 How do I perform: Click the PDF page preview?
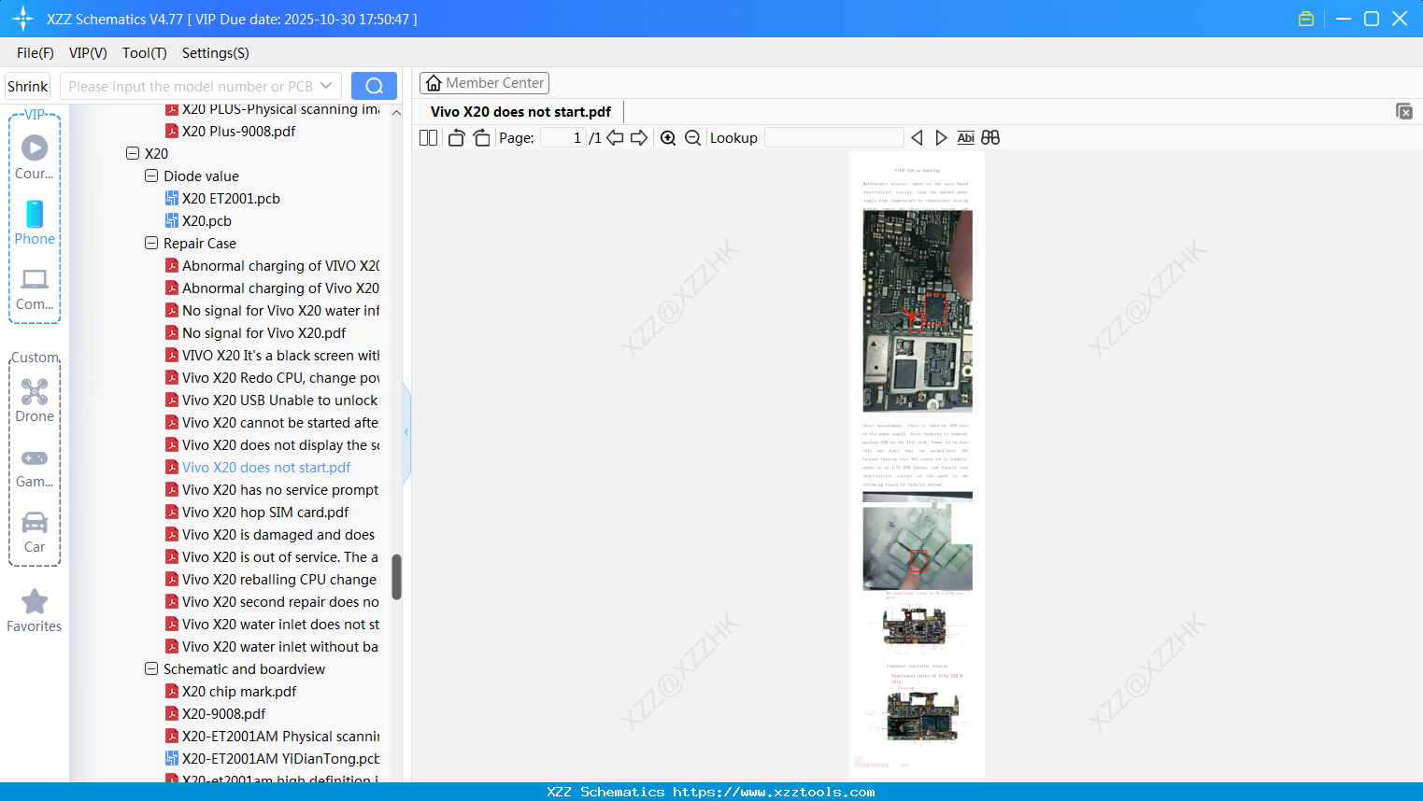point(917,466)
